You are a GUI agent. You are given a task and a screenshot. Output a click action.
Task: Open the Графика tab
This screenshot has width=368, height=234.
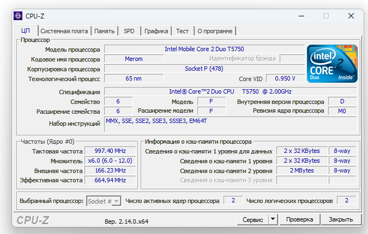click(156, 31)
